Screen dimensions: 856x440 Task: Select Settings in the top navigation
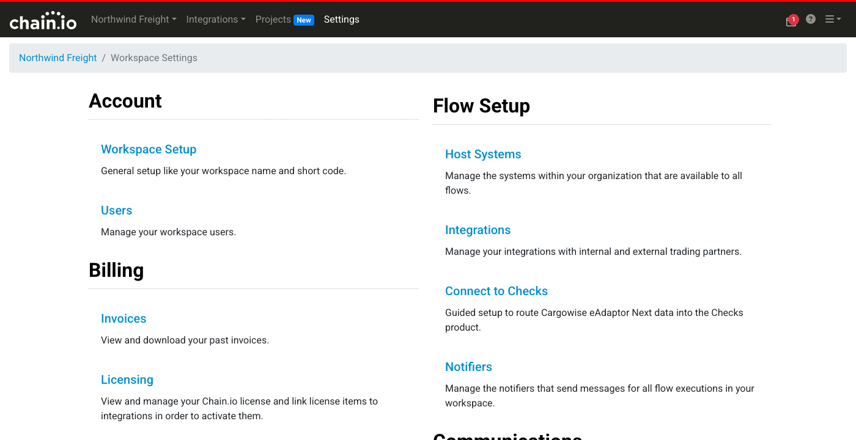pyautogui.click(x=342, y=20)
